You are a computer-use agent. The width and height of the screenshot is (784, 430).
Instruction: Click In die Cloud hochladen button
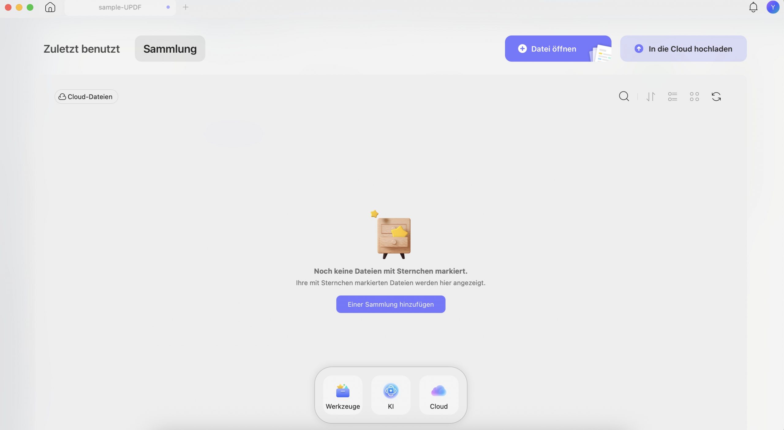click(x=683, y=49)
